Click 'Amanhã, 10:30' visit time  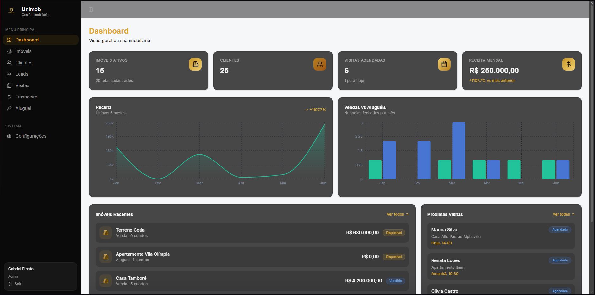coord(445,274)
